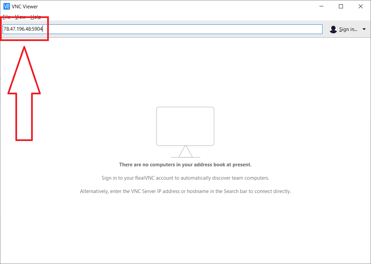The height and width of the screenshot is (264, 371).
Task: Click the gray monitor placeholder illustration
Action: 185,126
